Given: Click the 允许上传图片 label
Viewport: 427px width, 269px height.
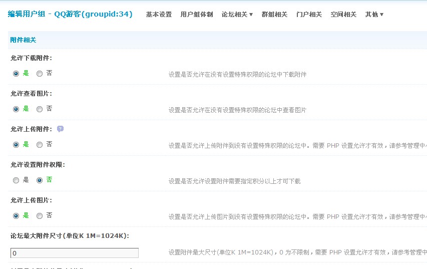Looking at the screenshot, I should [x=32, y=200].
